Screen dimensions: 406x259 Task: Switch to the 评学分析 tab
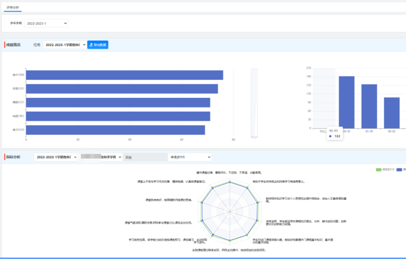[13, 7]
